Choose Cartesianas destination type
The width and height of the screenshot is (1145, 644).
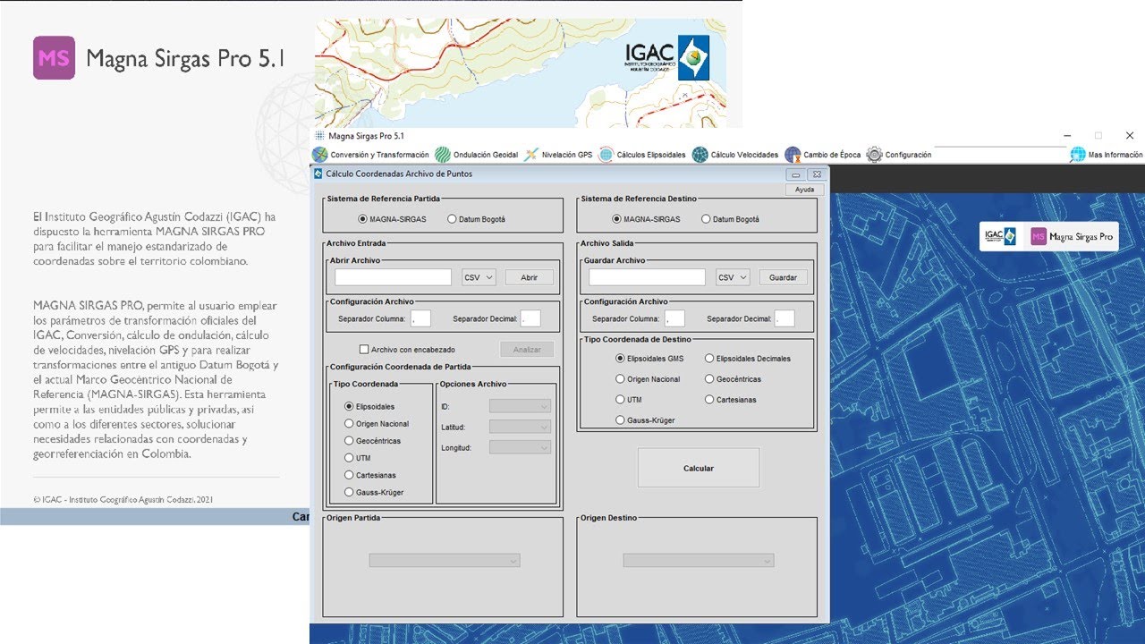(709, 400)
